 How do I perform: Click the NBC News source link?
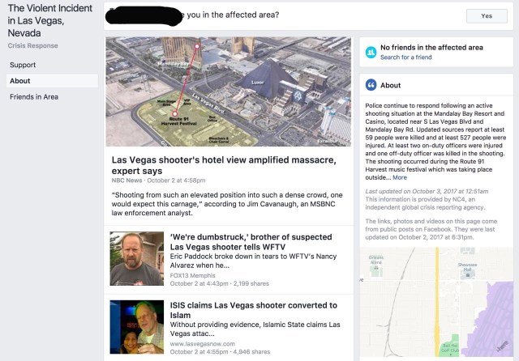click(x=127, y=180)
